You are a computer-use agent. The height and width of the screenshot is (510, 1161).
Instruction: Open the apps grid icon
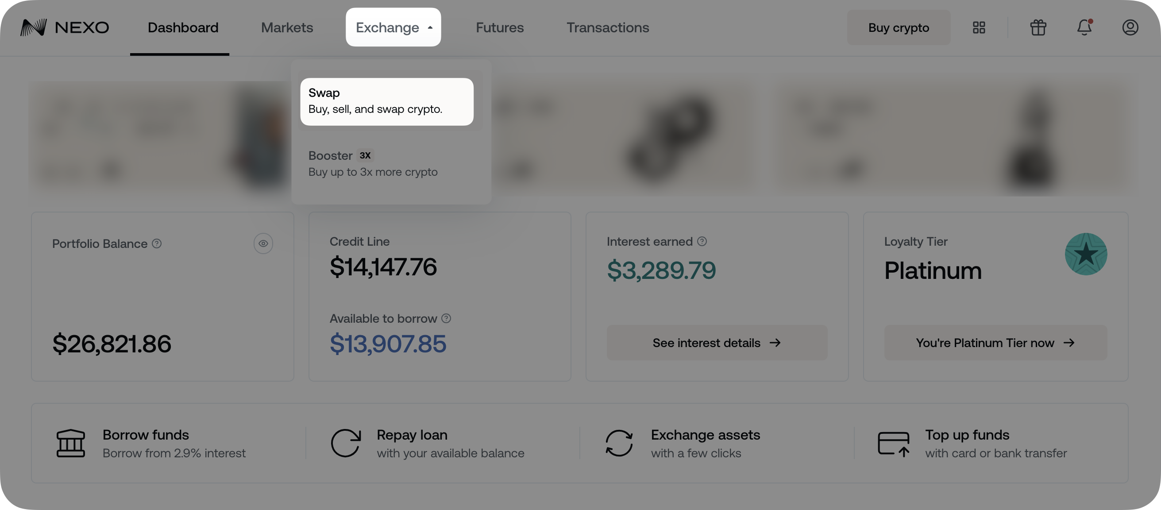click(x=979, y=27)
